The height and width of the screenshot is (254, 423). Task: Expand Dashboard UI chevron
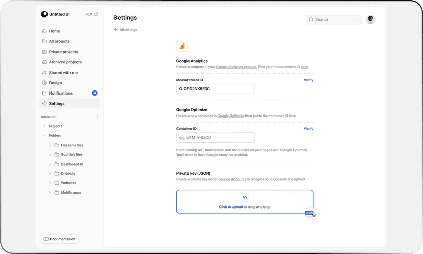coord(50,164)
